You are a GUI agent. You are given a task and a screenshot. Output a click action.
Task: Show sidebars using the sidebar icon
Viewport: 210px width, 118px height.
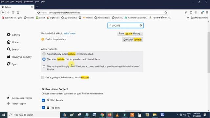[191, 12]
